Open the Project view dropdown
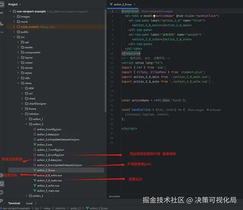Image resolution: width=243 pixels, height=210 pixels. (14, 5)
